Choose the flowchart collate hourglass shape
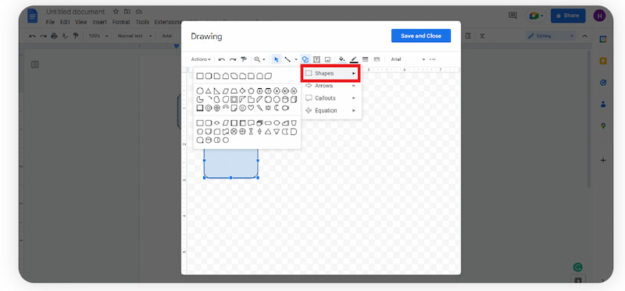The height and width of the screenshot is (291, 625). point(251,131)
